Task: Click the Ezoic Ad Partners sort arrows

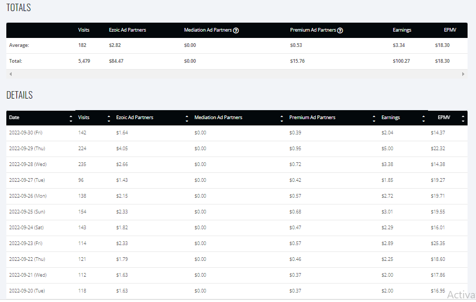Action: pos(187,119)
